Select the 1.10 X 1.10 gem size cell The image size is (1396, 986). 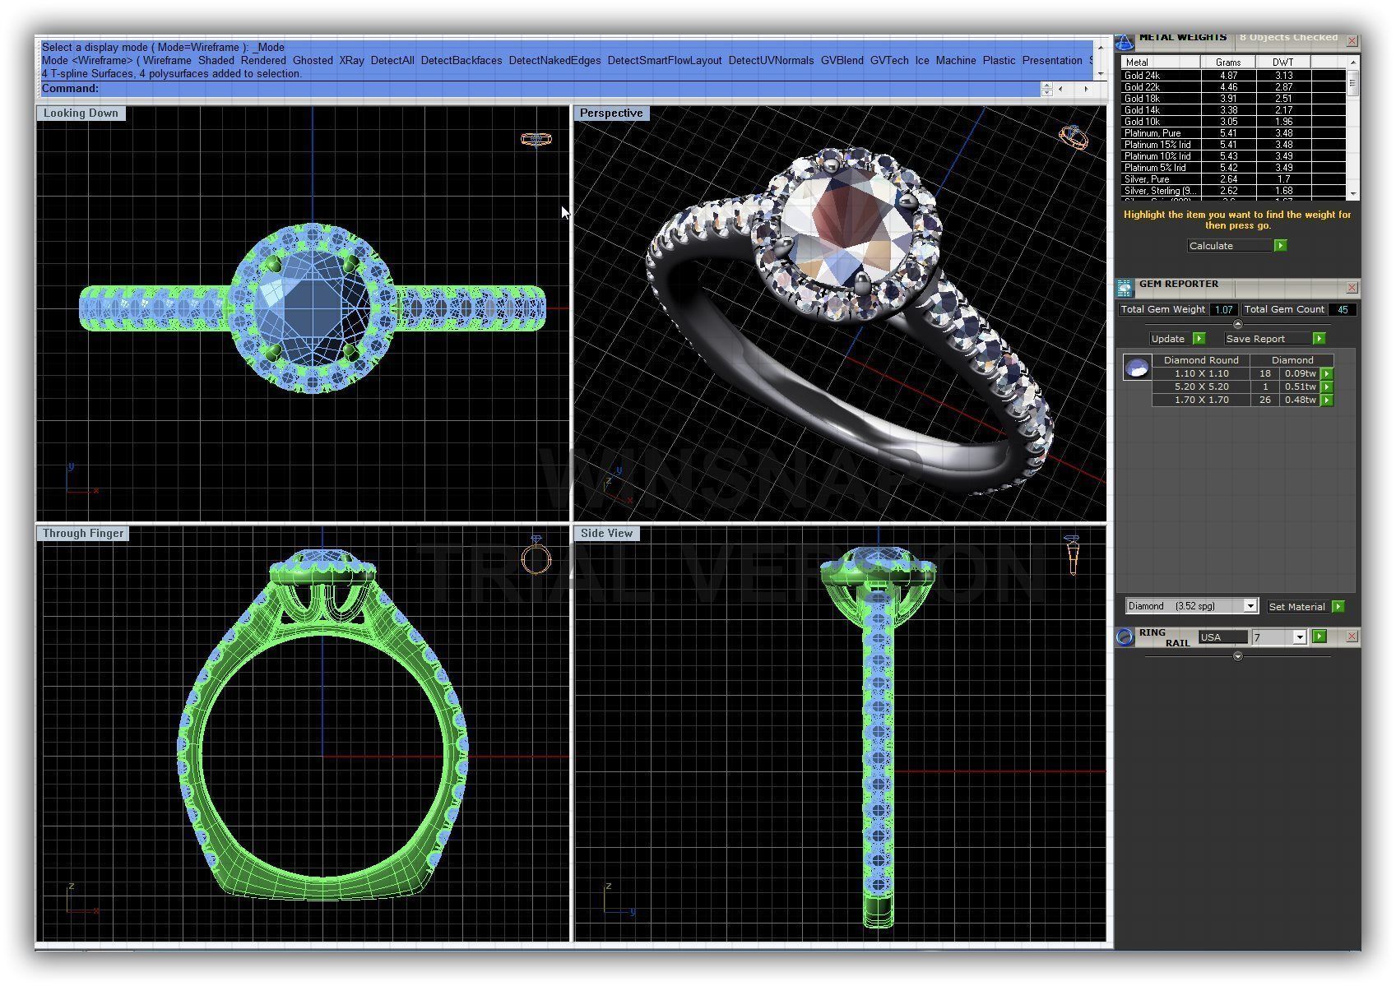pyautogui.click(x=1201, y=373)
